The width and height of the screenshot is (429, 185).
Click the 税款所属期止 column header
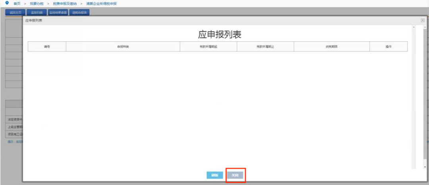click(265, 47)
